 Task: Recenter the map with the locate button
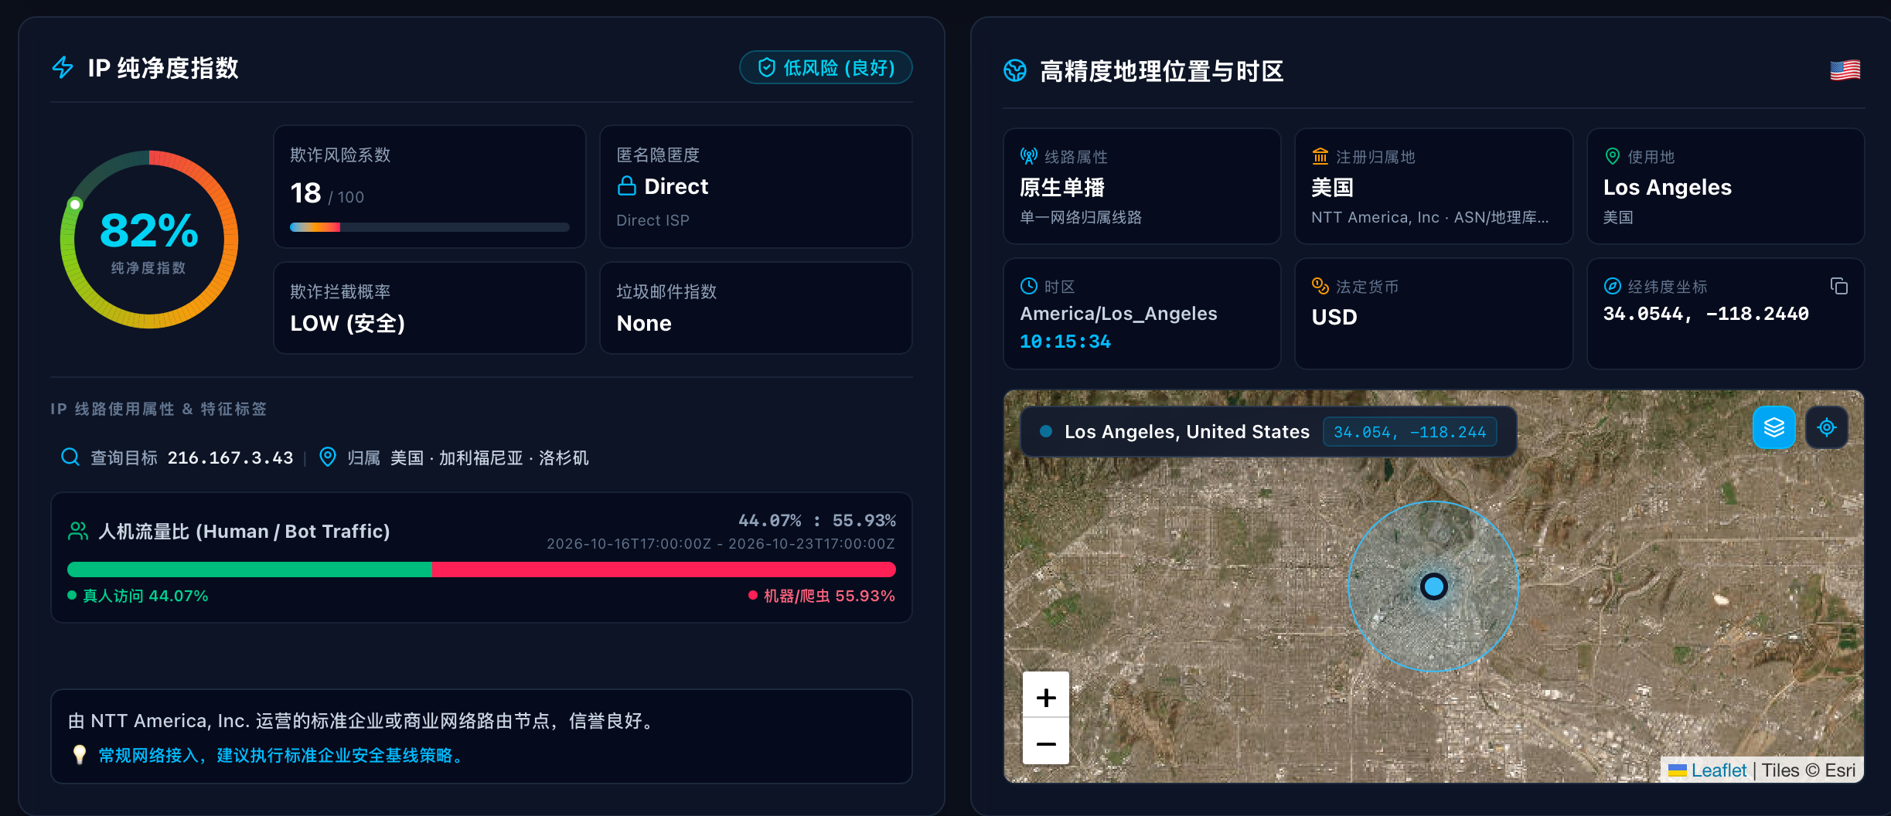pyautogui.click(x=1827, y=427)
